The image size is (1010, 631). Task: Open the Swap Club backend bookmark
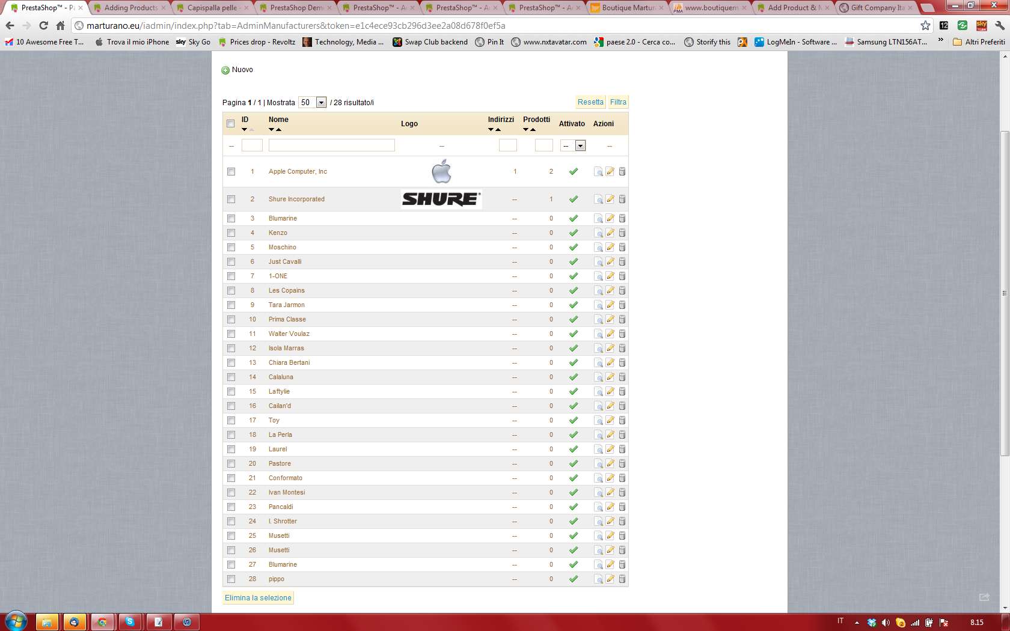click(430, 41)
